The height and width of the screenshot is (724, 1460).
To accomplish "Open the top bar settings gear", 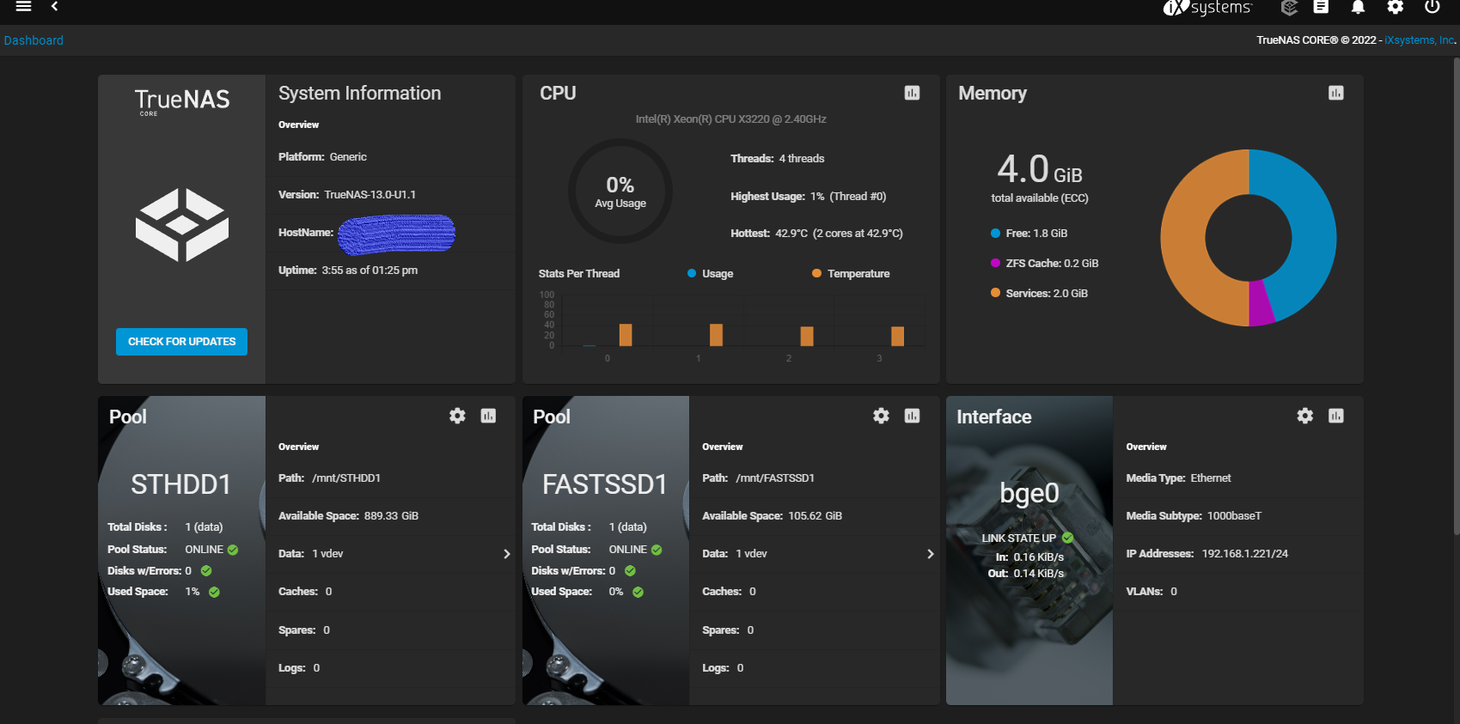I will tap(1396, 7).
